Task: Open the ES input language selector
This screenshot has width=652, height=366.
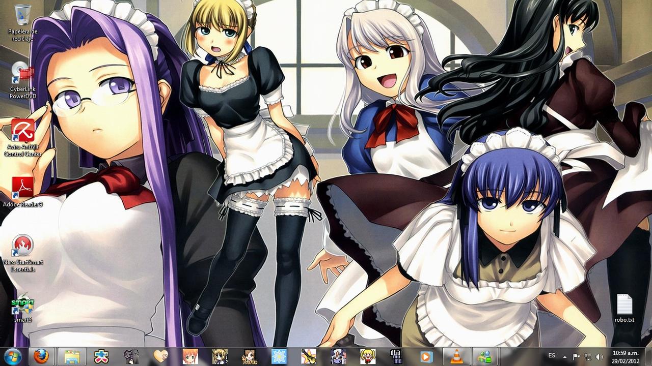Action: [x=552, y=355]
